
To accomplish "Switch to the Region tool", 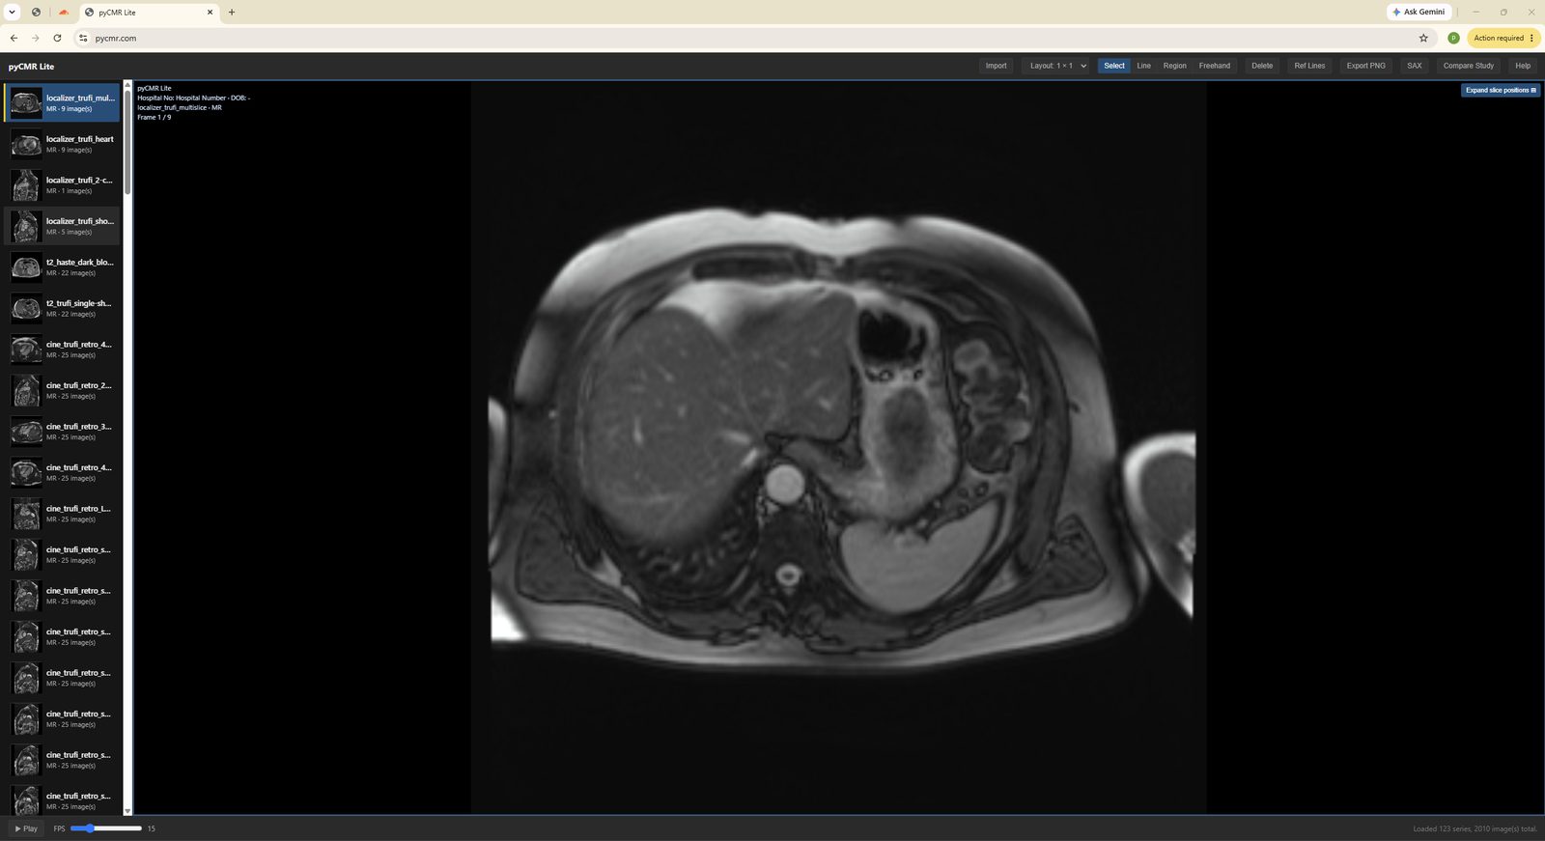I will click(1174, 66).
